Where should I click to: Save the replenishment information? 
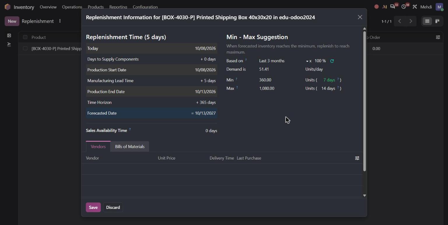pos(93,207)
